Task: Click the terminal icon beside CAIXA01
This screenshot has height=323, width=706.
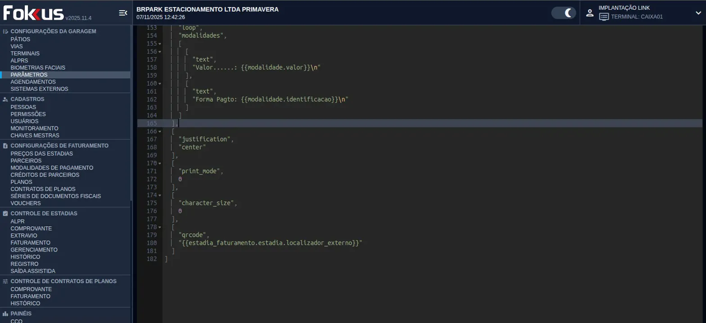Action: [604, 17]
